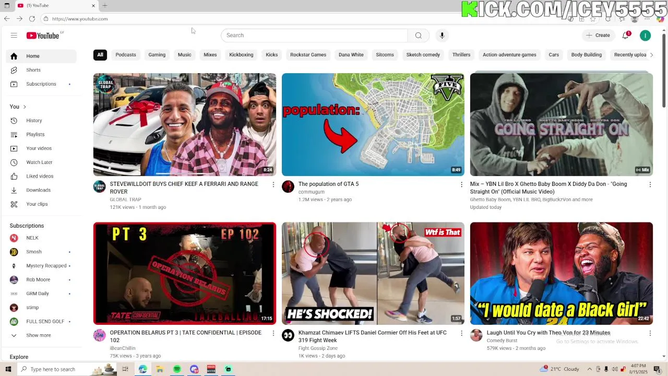668x376 pixels.
Task: Open the Operation Belarus video thumbnail
Action: [x=185, y=274]
